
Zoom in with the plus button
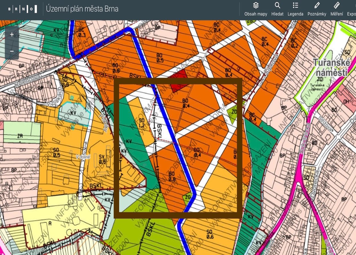click(x=12, y=35)
